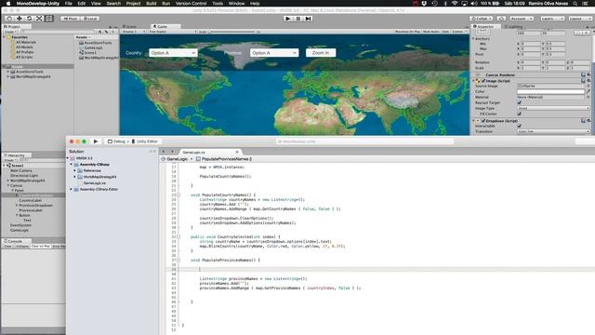This screenshot has width=595, height=335.
Task: Expand Assembly-CSharp-Editor in Solution
Action: (x=71, y=189)
